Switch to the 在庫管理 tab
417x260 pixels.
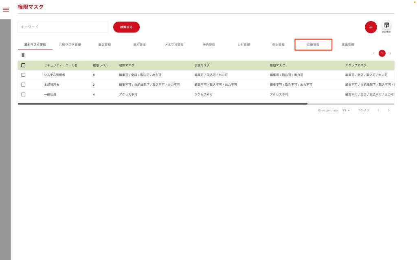[313, 45]
